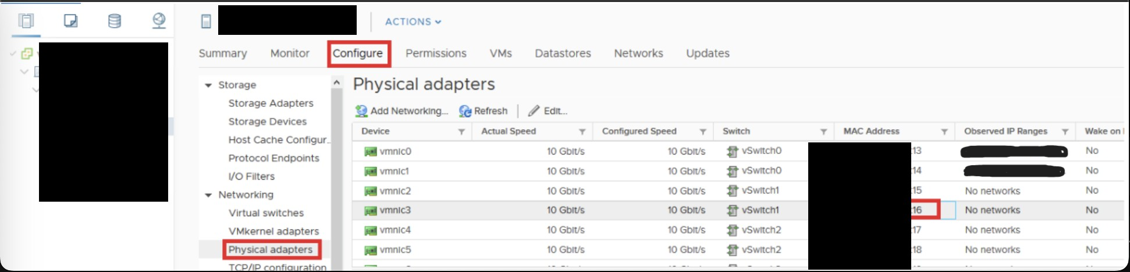Open Virtual switches settings
Screen dimensions: 1130x272
pyautogui.click(x=266, y=213)
